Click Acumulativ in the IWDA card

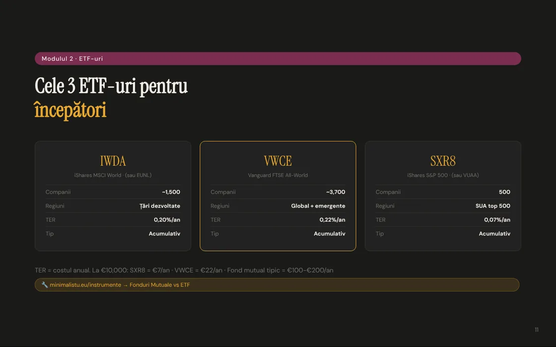coord(164,233)
